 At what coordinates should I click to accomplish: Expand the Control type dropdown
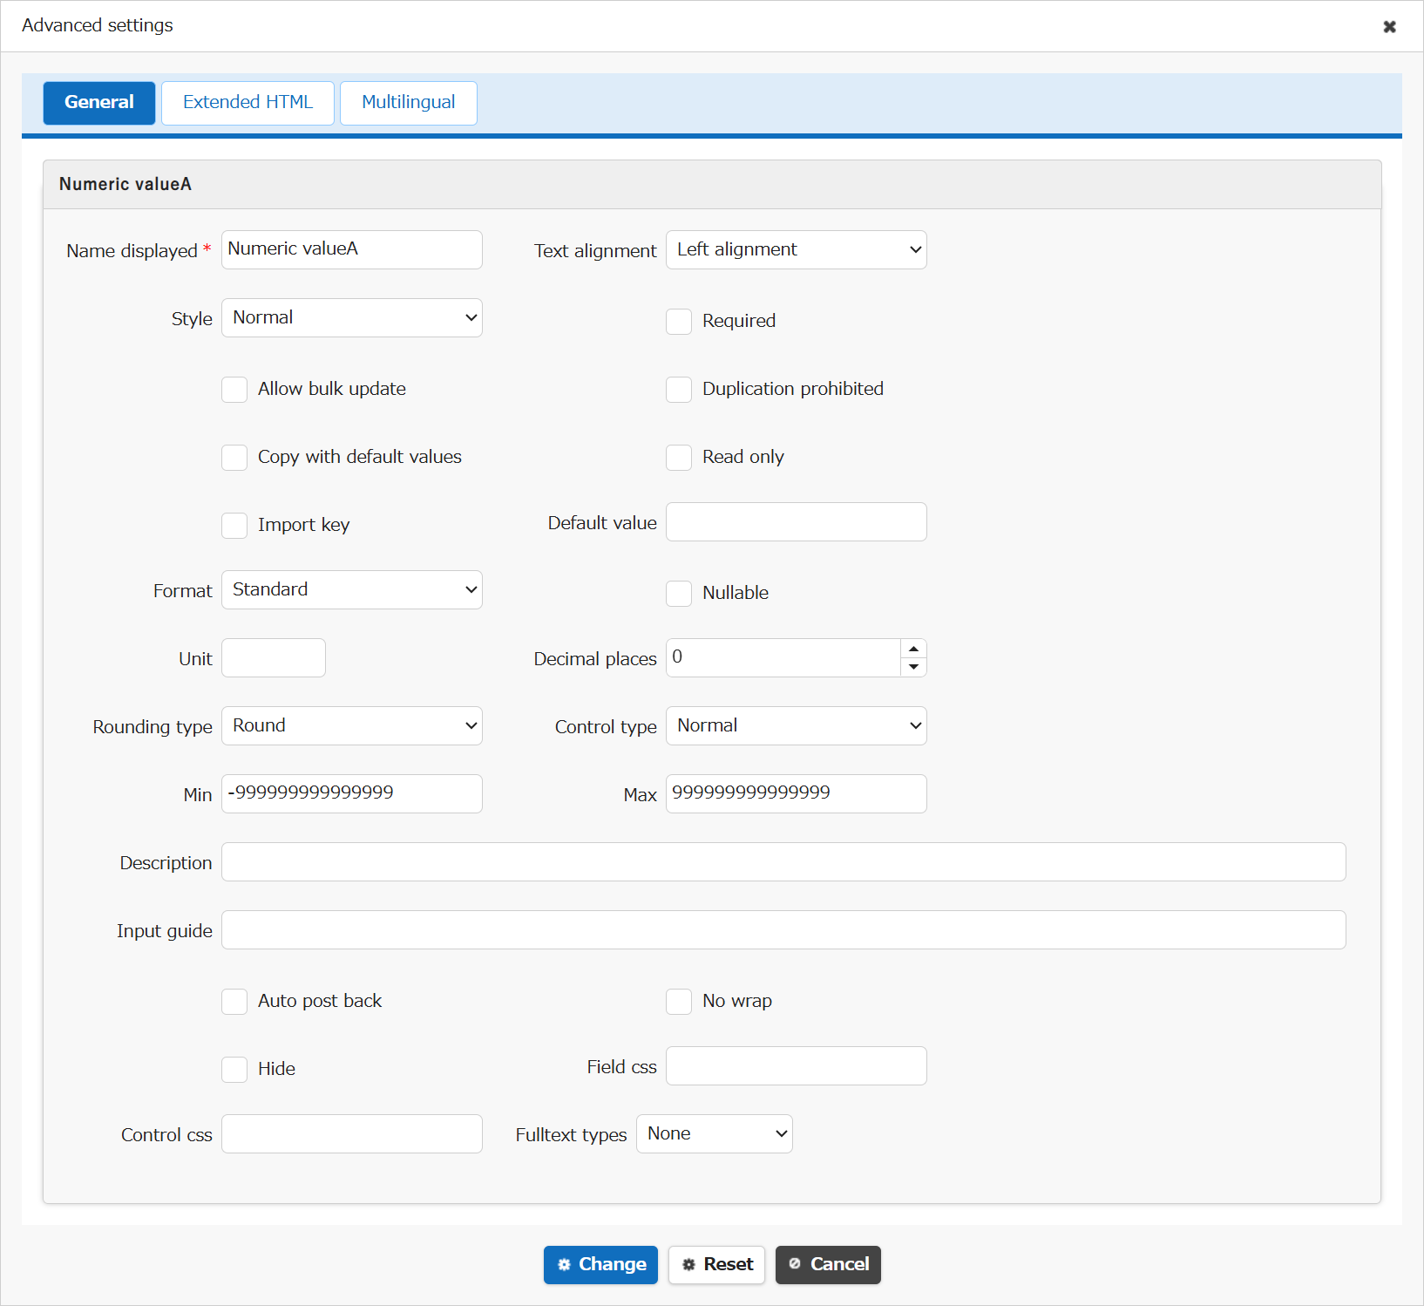tap(797, 726)
